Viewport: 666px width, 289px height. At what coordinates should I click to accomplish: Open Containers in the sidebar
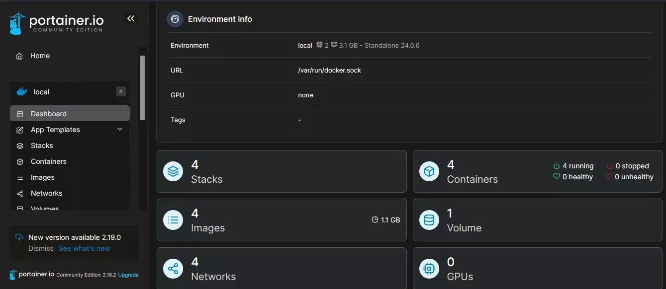pos(70,161)
